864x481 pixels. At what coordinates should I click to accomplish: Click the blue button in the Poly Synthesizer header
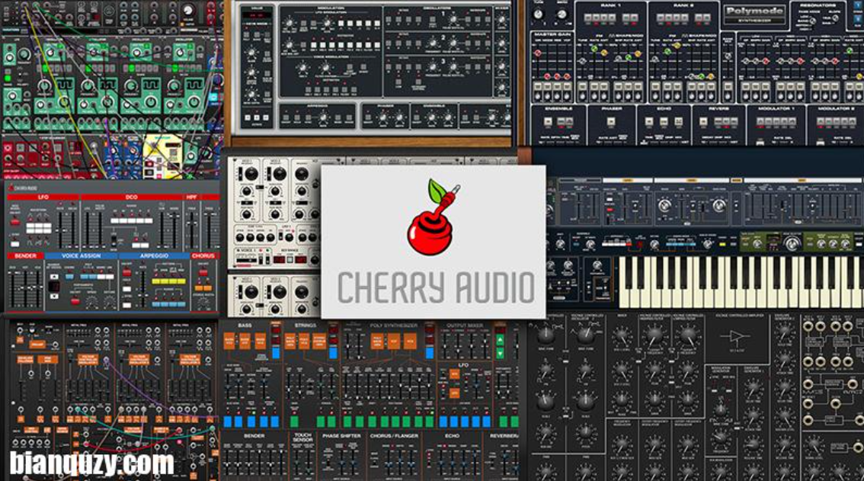click(430, 353)
